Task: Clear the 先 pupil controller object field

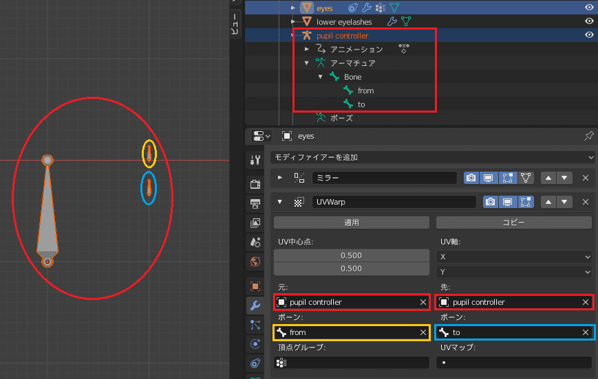Action: tap(586, 302)
